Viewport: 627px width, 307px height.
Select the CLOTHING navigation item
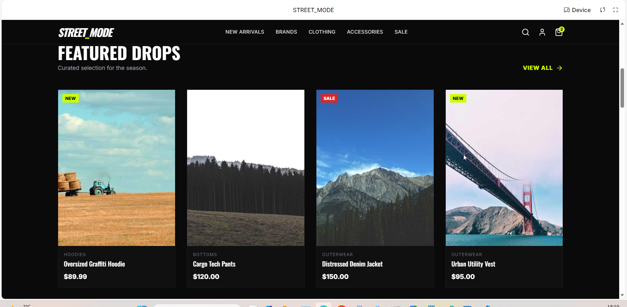pos(322,32)
